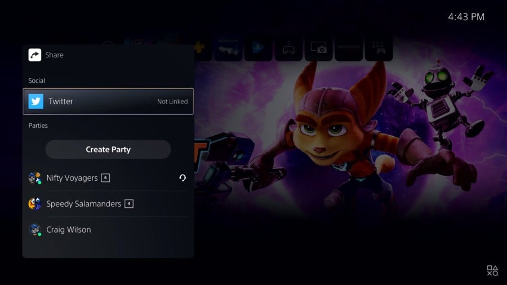Click the 4 member count badge

tap(129, 203)
